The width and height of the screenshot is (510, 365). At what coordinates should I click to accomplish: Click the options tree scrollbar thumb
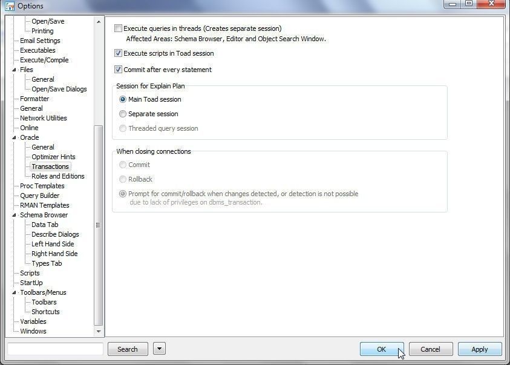coord(98,225)
